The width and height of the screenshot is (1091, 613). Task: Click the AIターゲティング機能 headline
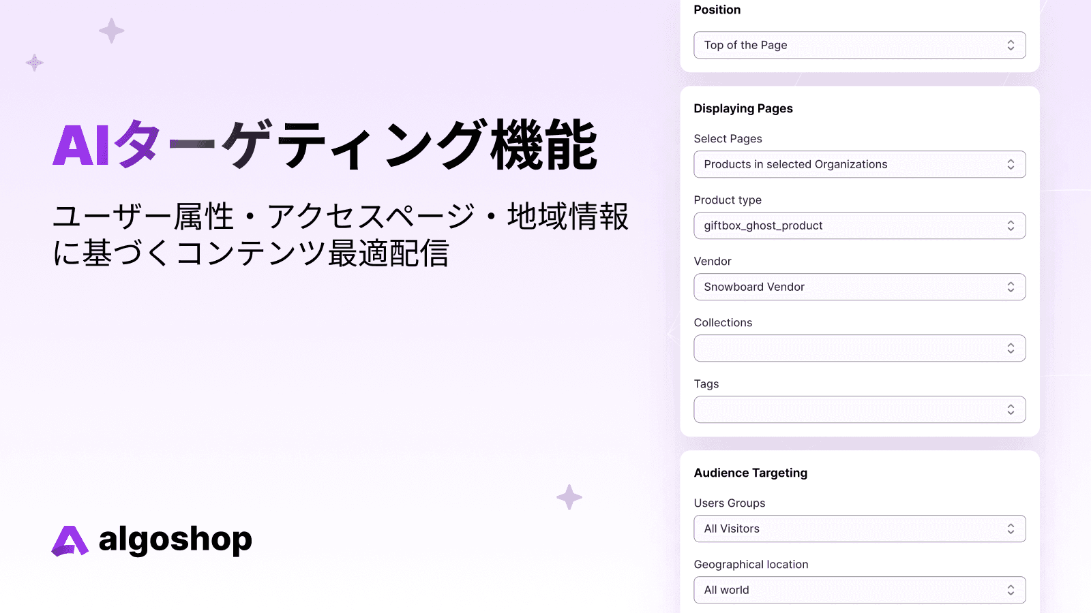(x=325, y=144)
